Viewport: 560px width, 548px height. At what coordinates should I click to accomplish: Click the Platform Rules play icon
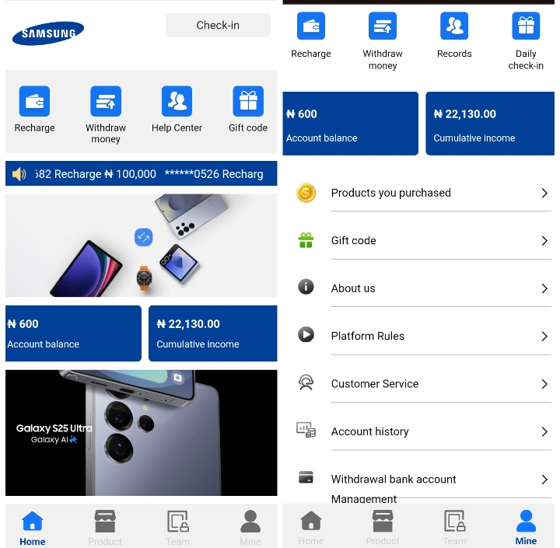(x=306, y=334)
